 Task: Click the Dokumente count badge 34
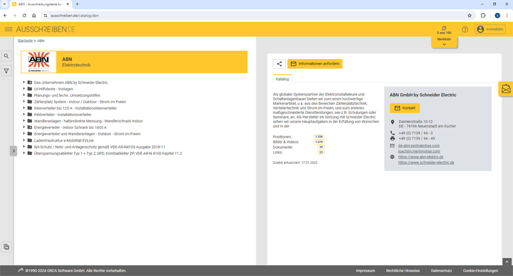coord(321,147)
